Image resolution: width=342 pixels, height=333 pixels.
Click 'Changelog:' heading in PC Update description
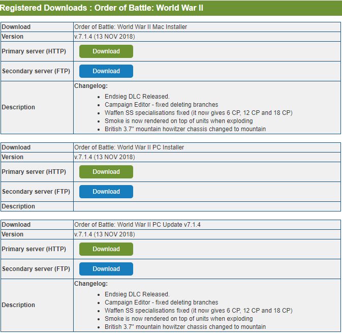(x=91, y=284)
